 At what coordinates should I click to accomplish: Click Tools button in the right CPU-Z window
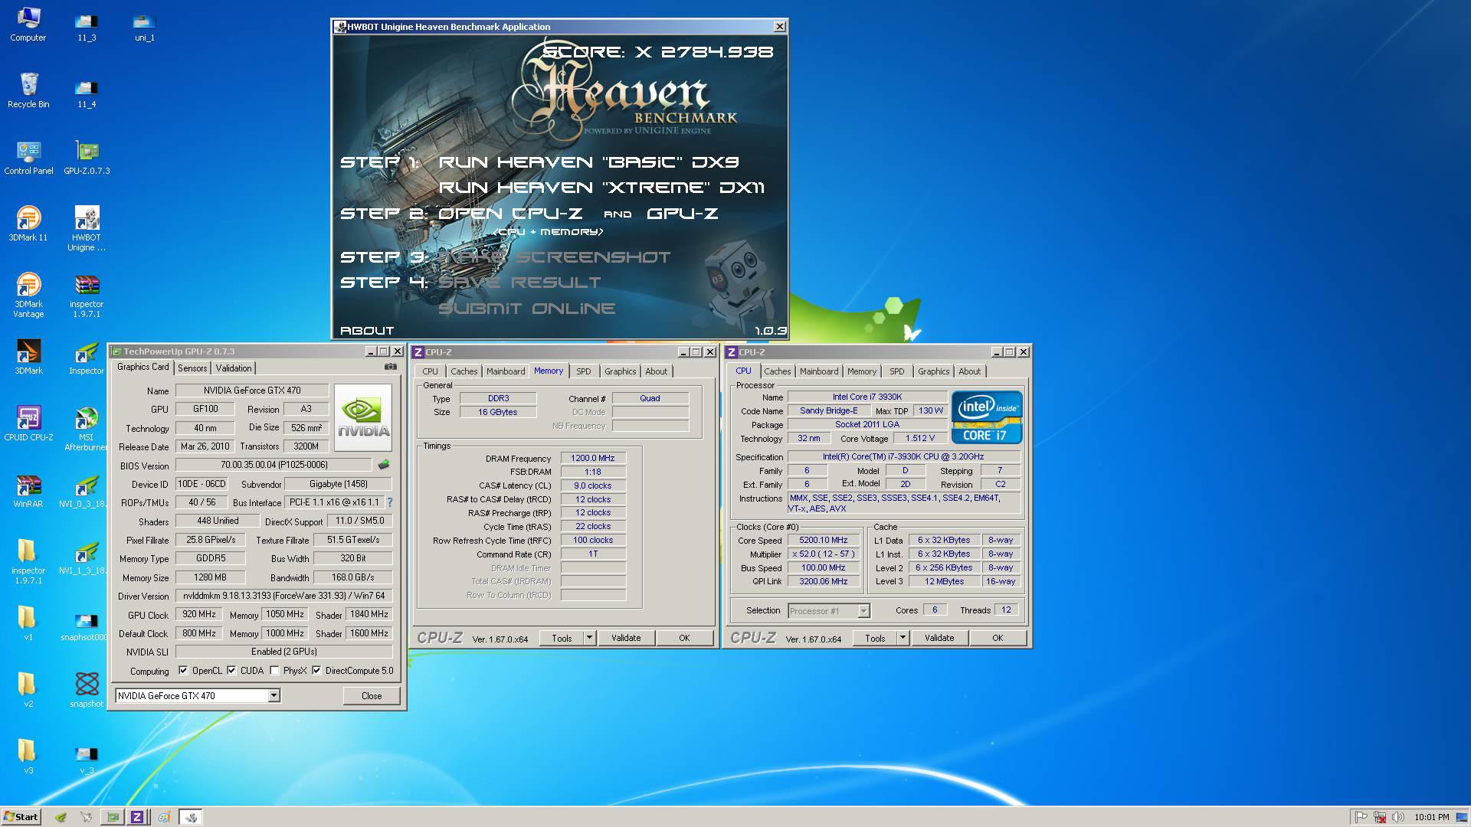tap(875, 638)
